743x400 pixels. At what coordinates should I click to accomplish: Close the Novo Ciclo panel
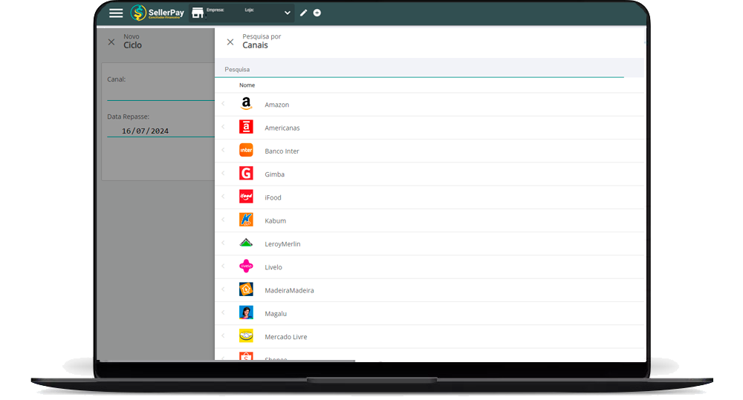point(111,42)
